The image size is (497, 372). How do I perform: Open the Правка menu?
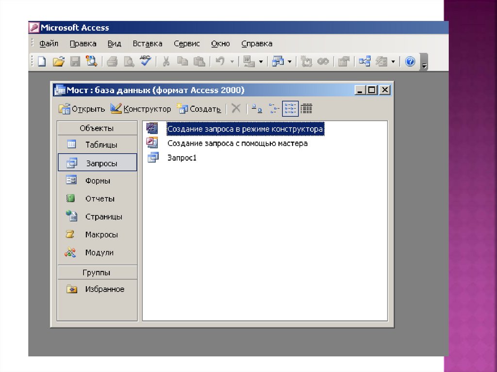click(83, 44)
